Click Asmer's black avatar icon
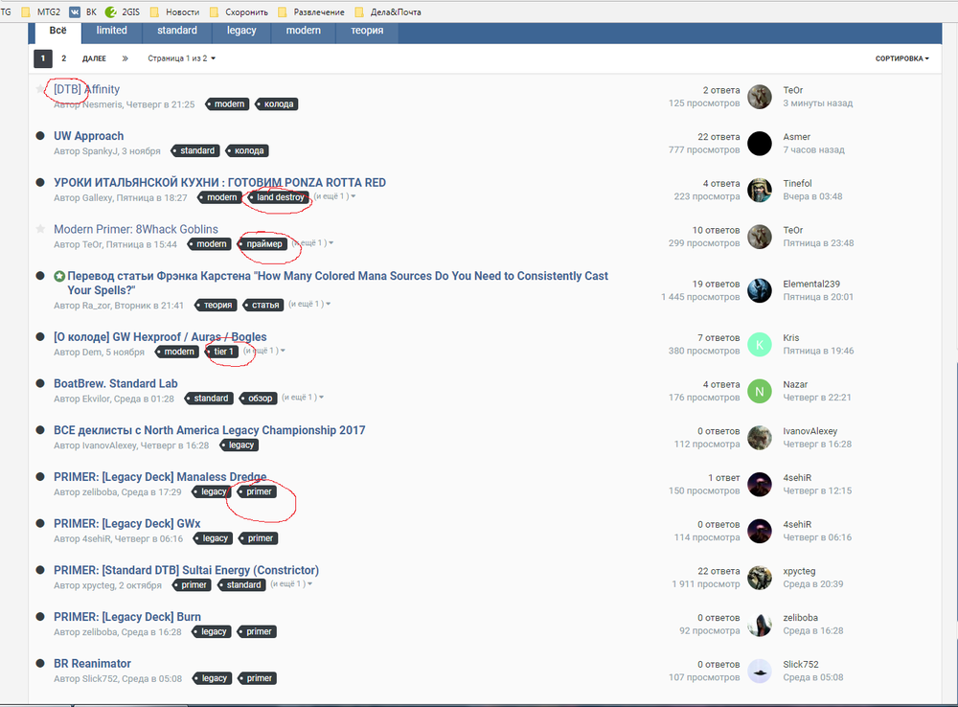 pos(760,144)
